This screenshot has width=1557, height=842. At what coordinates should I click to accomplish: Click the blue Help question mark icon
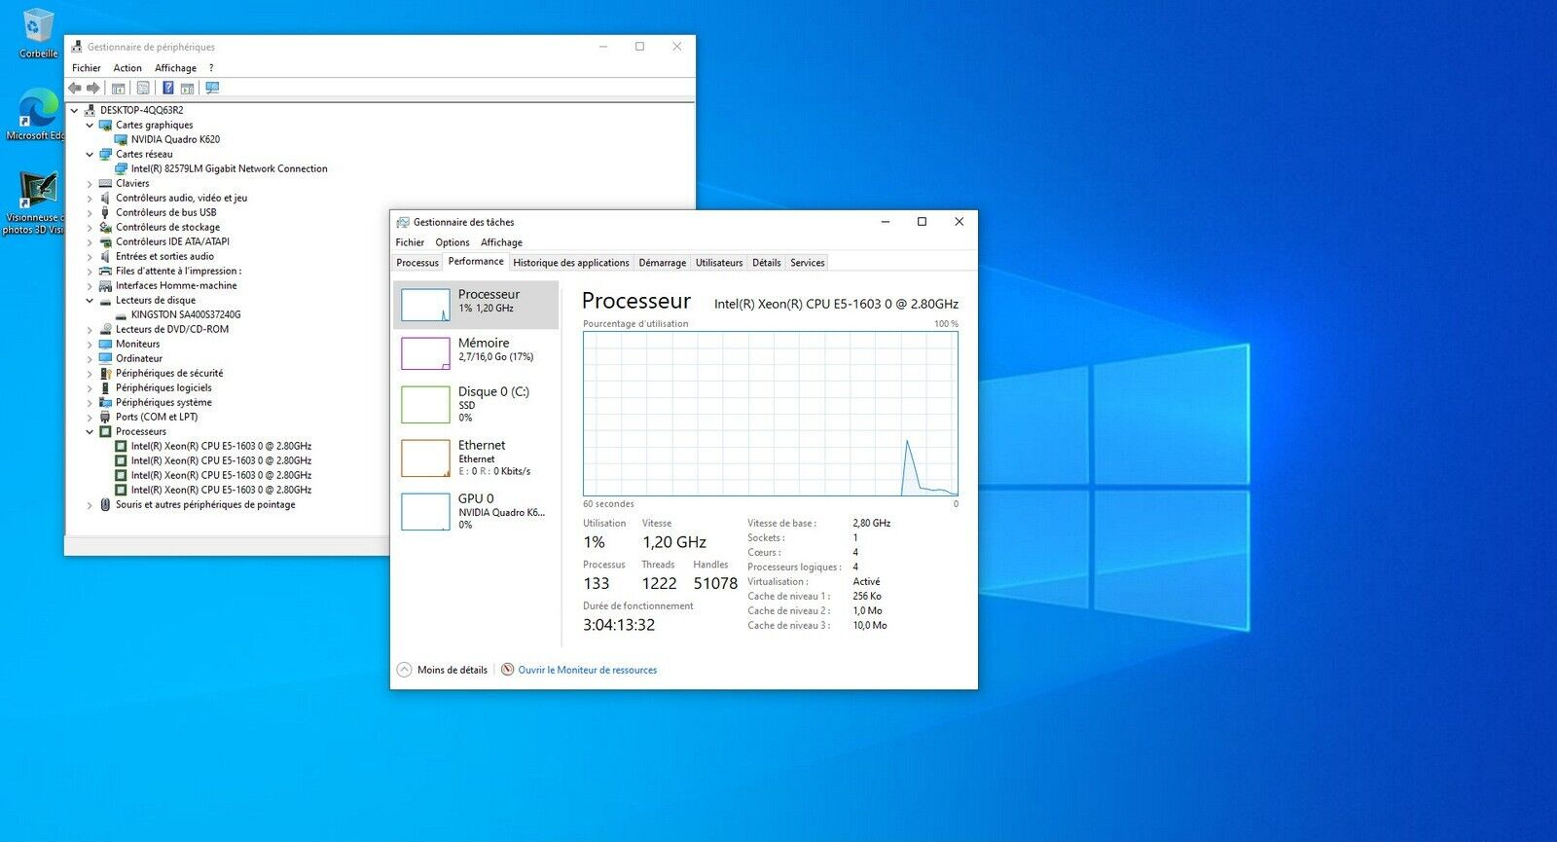pos(167,88)
